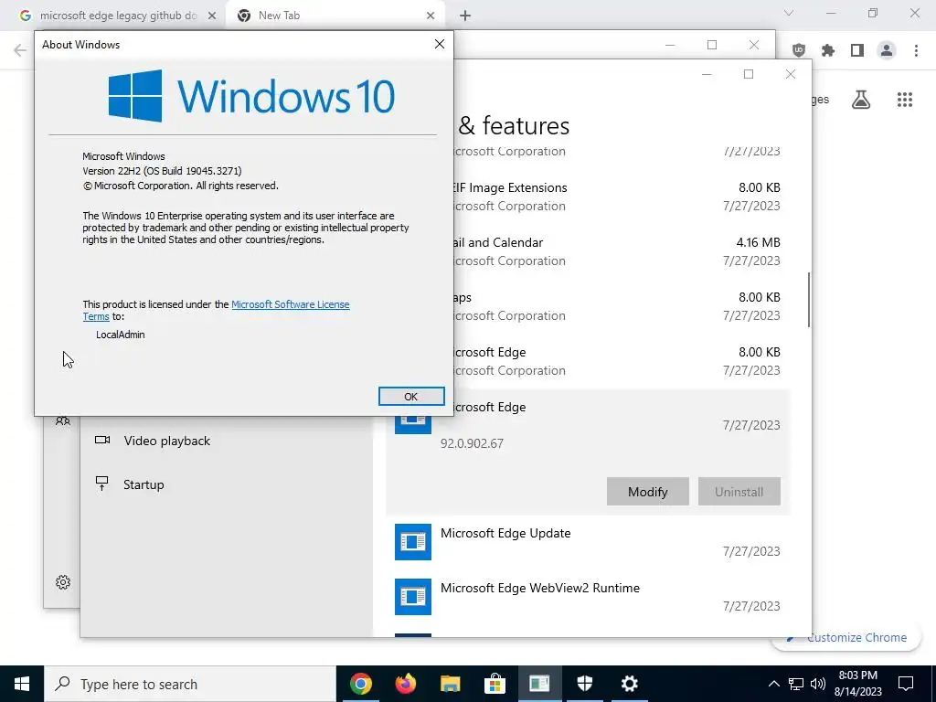
Task: Toggle Chrome side panel icon
Action: pos(857,50)
